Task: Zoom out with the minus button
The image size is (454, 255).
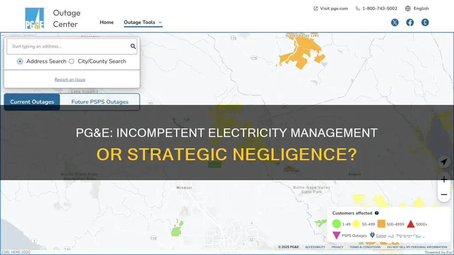Action: [443, 195]
